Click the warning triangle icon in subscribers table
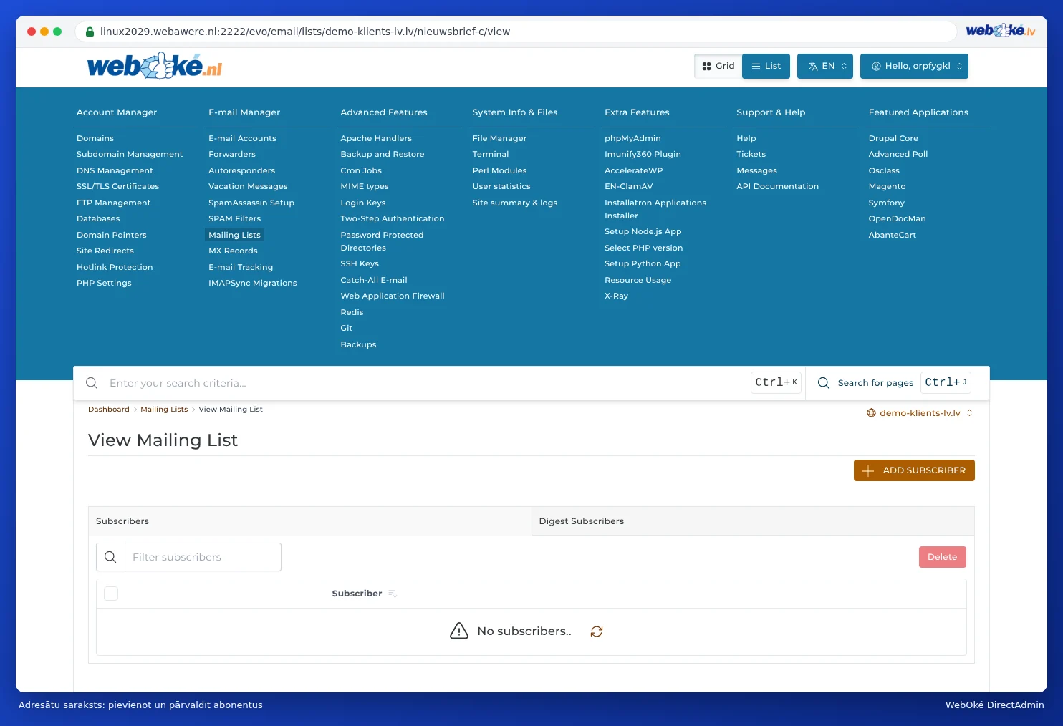This screenshot has height=726, width=1063. [459, 631]
